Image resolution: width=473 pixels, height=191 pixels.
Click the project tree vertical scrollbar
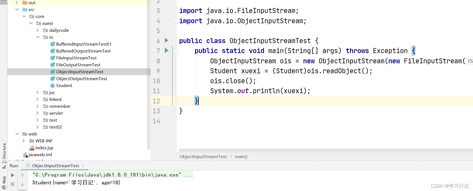click(x=149, y=75)
